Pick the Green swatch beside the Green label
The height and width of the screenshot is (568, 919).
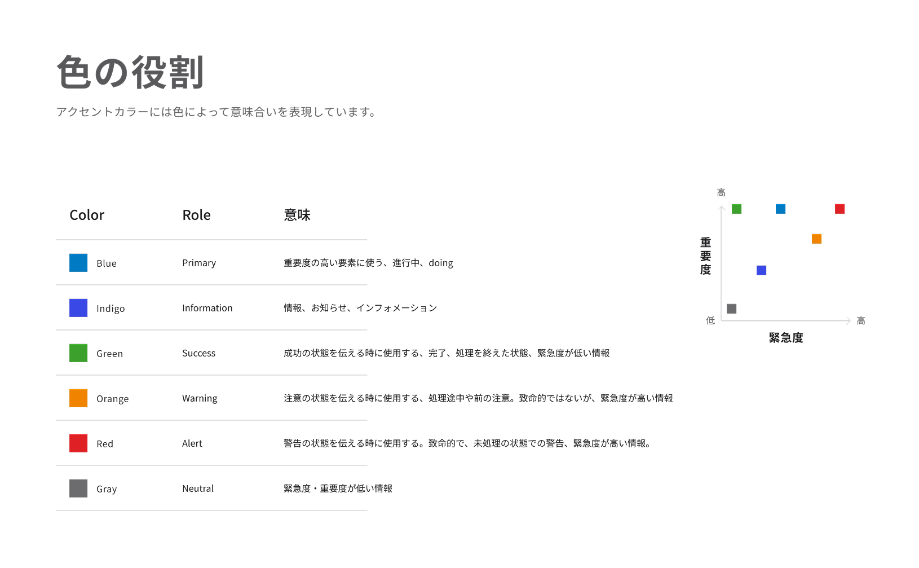tap(78, 353)
